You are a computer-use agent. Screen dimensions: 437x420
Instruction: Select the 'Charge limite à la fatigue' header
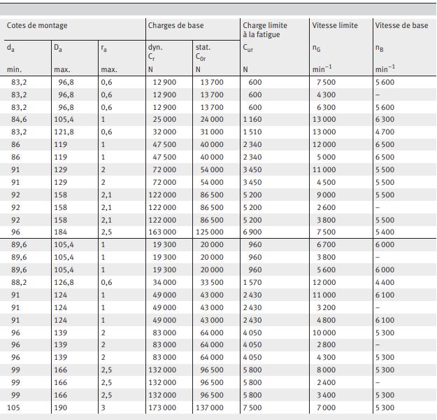click(x=265, y=30)
